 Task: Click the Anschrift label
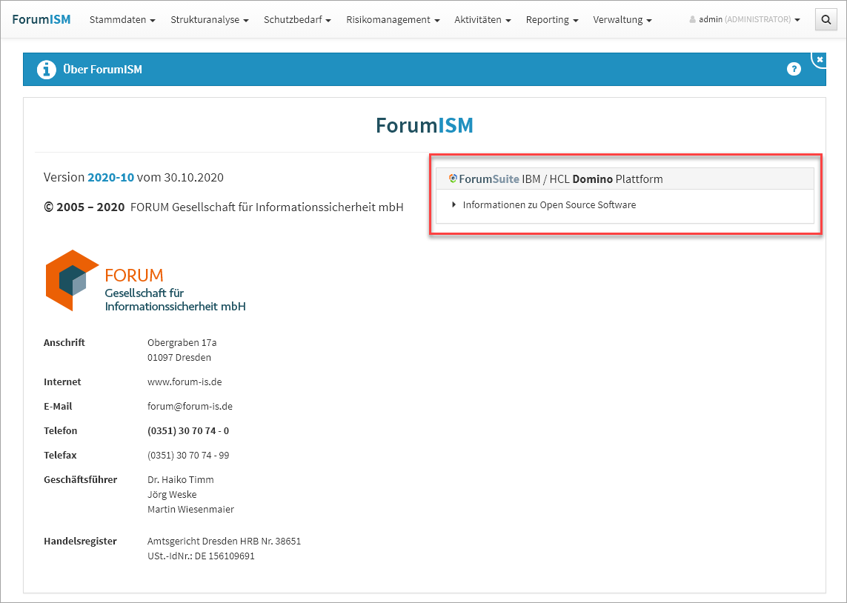[64, 342]
